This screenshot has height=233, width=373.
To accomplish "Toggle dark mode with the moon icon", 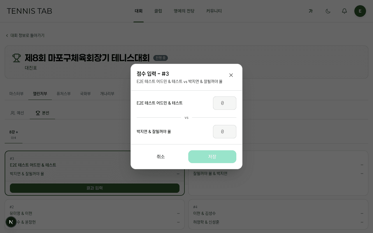I will pos(328,11).
